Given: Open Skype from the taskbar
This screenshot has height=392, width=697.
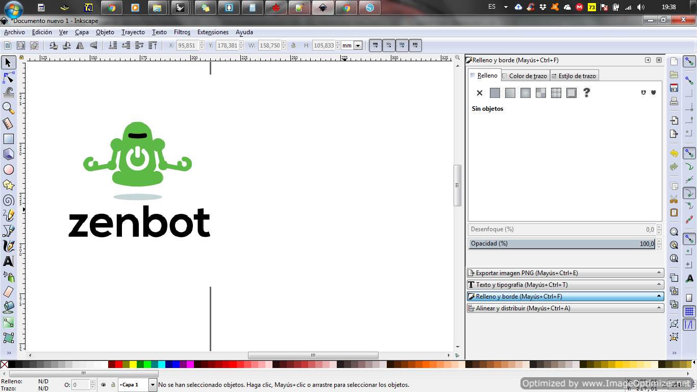Looking at the screenshot, I should coord(369,8).
